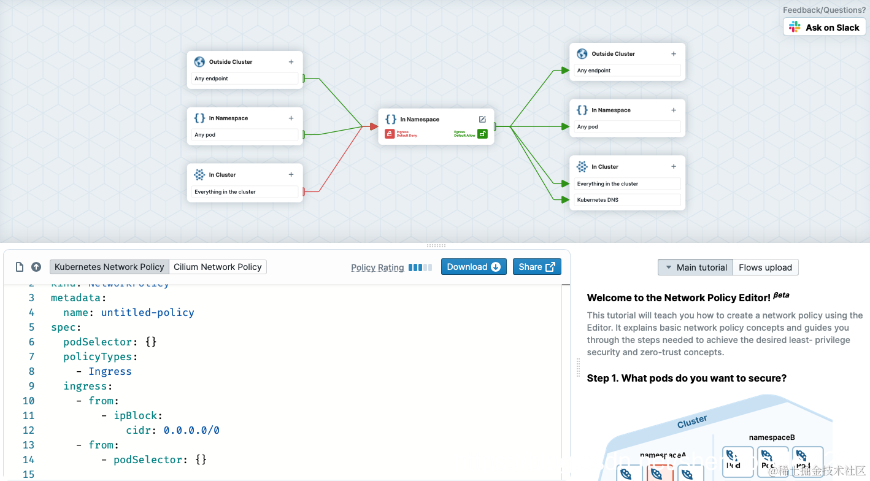
Task: Click the Step 1 heading text
Action: (x=687, y=378)
